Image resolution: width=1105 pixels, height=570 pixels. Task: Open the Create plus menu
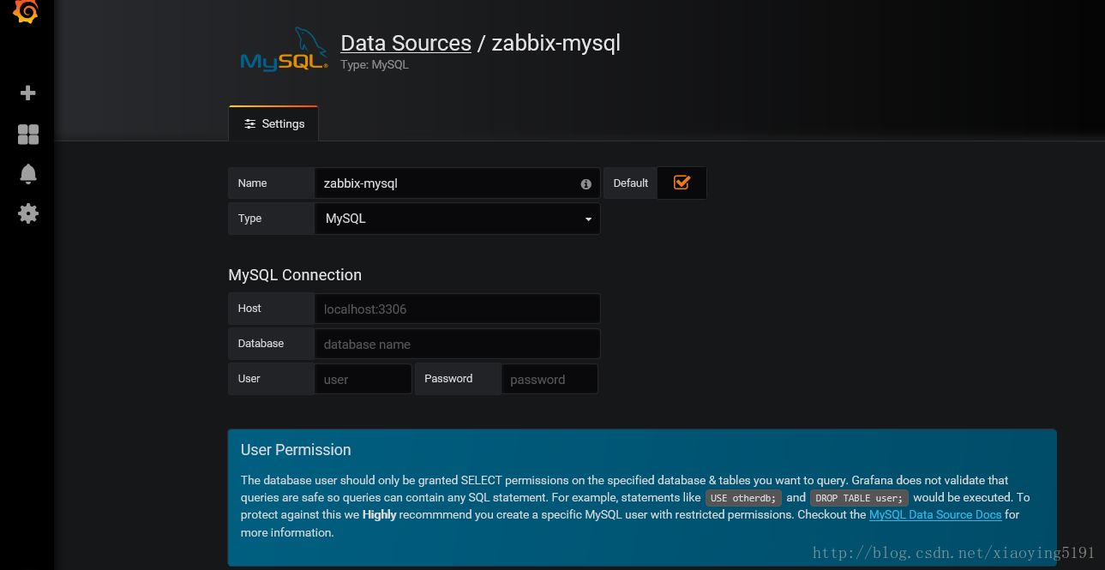(x=28, y=93)
